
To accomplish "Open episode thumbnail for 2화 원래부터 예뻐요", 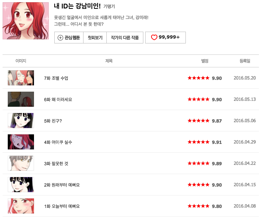I will coord(21,185).
